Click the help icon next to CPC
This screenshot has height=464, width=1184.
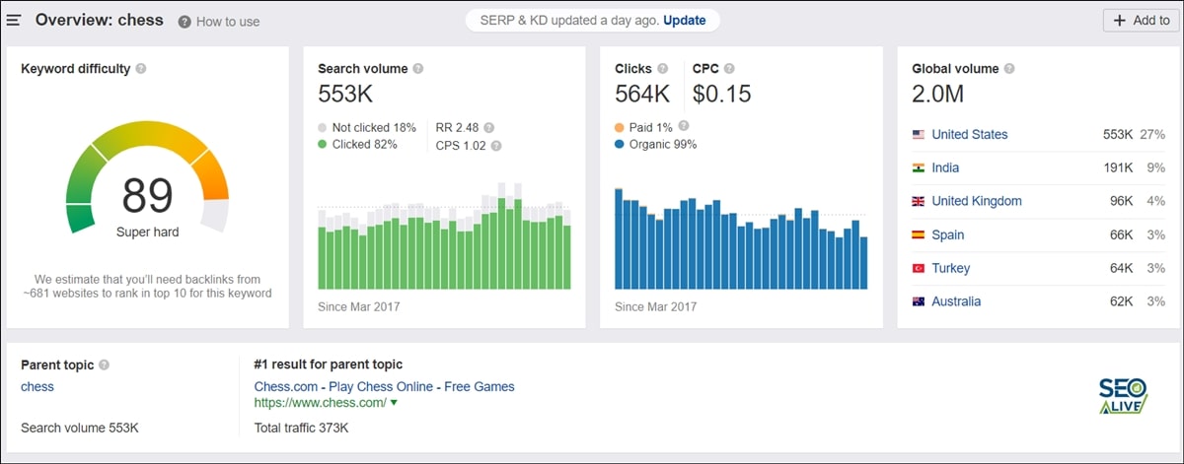[727, 69]
